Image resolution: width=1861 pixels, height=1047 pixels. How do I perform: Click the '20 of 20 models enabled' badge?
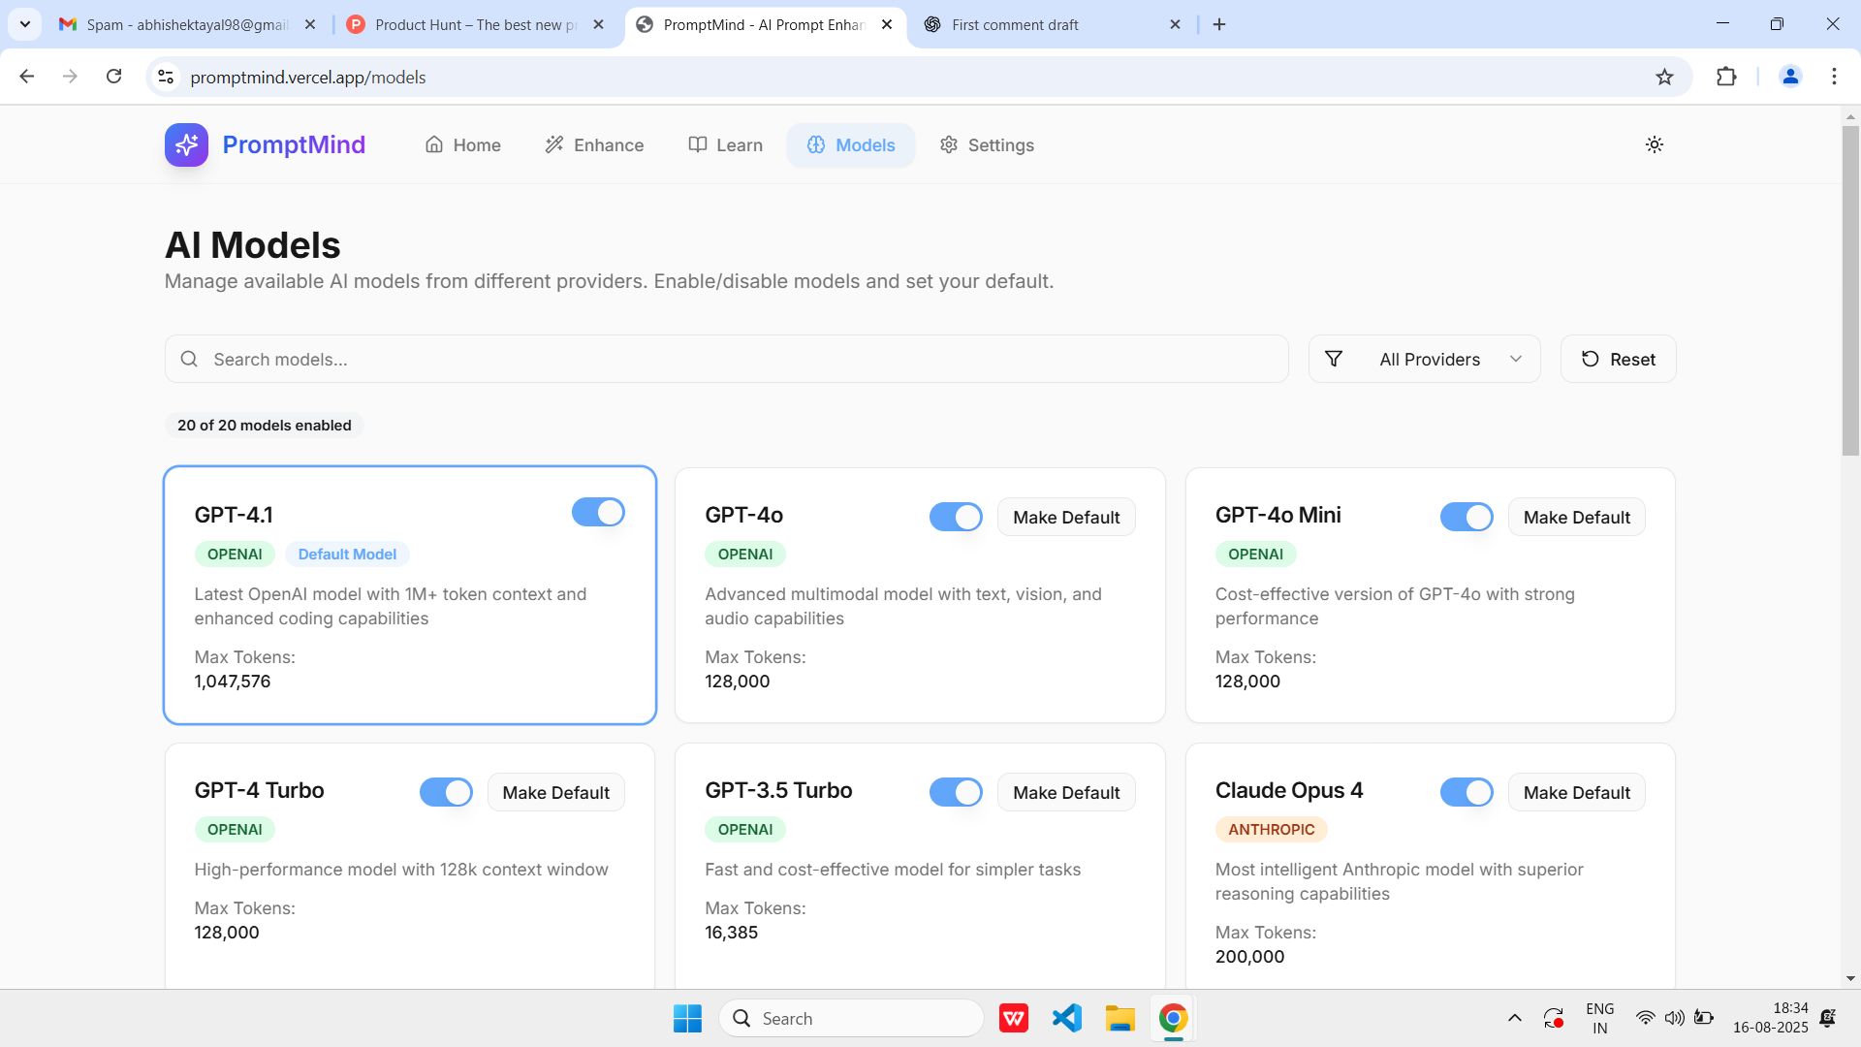click(264, 425)
